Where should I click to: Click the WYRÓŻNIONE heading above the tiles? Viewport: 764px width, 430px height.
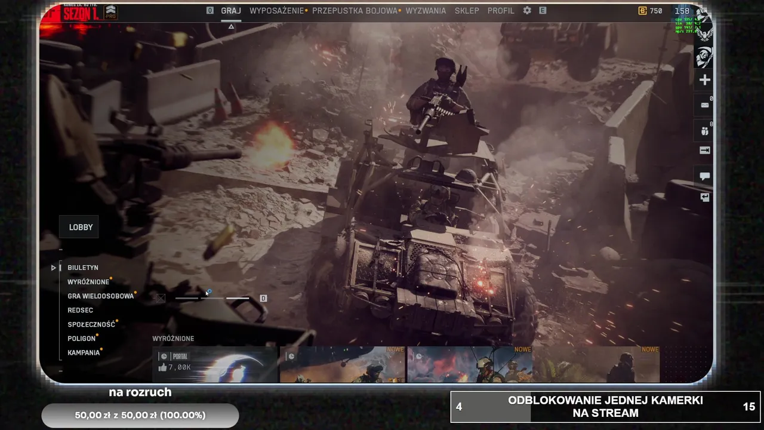pos(173,339)
